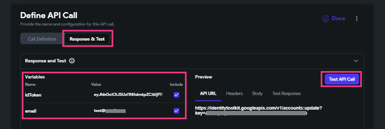Screen dimensions: 385x129
Task: Uncheck the Include checkbox for email
Action: (176, 111)
